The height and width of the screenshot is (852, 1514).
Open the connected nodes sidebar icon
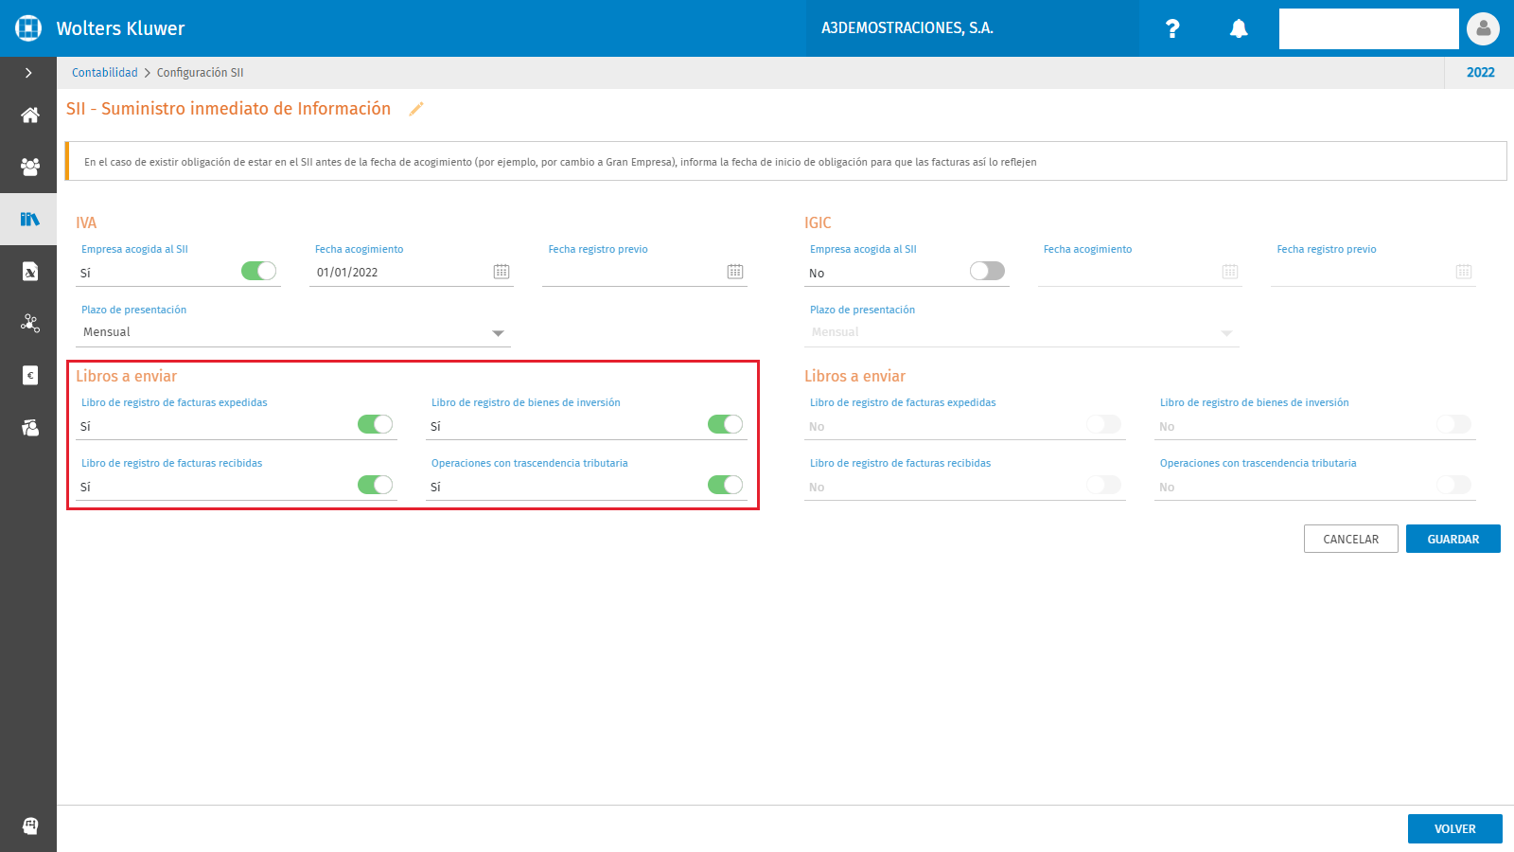[x=30, y=324]
